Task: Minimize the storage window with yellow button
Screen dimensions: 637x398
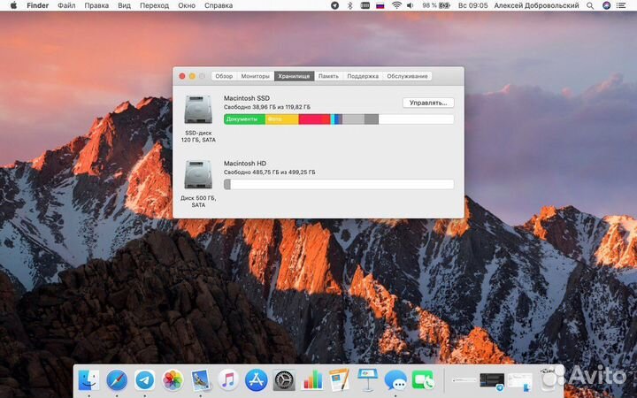Action: tap(192, 76)
